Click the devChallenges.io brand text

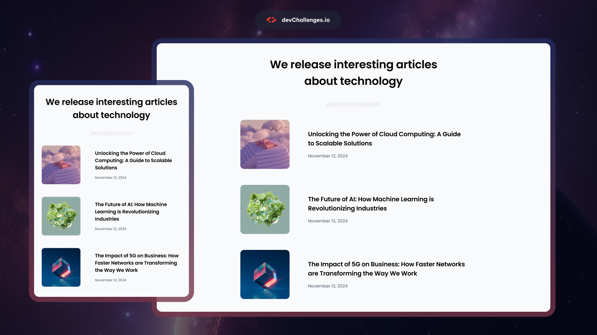tap(305, 20)
